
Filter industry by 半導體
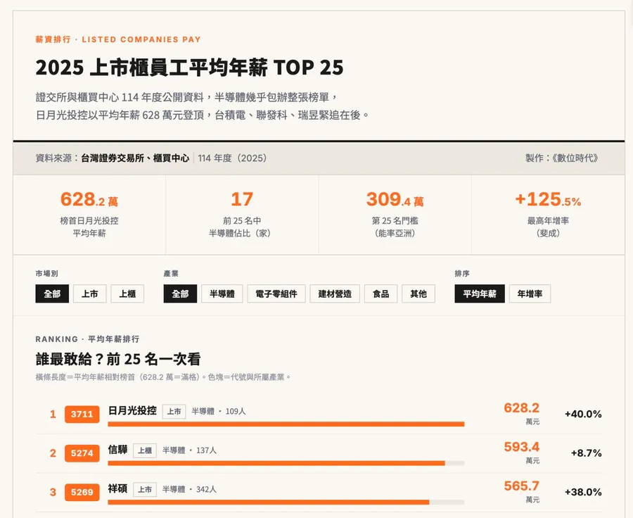[x=222, y=293]
